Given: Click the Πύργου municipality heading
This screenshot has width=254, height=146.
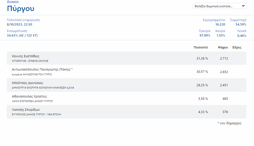Looking at the screenshot, I should point(21,8).
